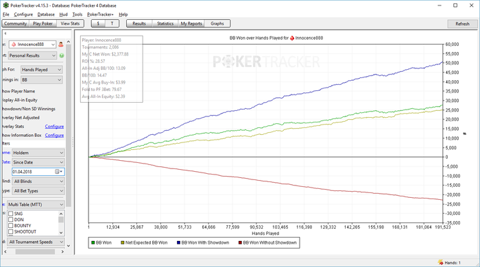Open the Overlay Stats Configure link
480x267 pixels.
[54, 127]
